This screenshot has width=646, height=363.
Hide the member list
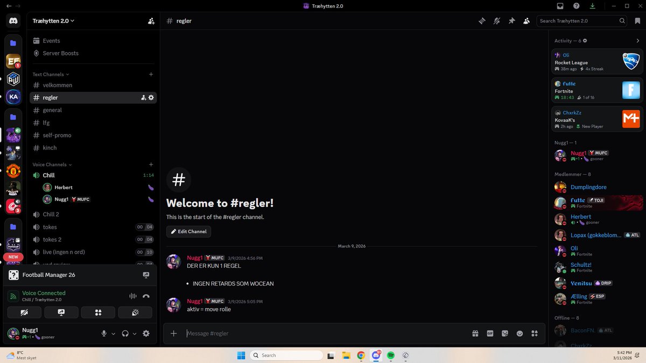(x=526, y=20)
